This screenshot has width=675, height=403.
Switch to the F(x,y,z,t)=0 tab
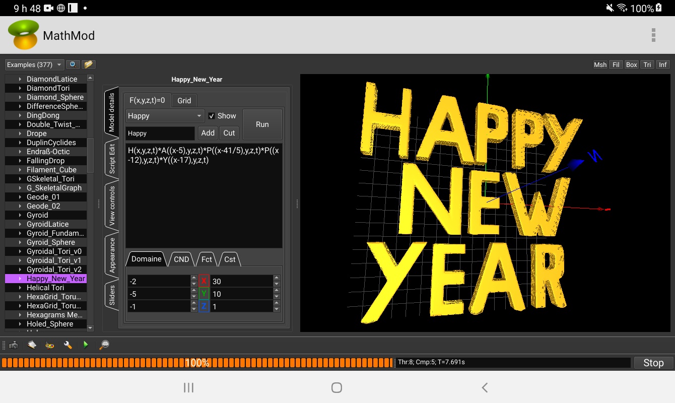coord(147,100)
